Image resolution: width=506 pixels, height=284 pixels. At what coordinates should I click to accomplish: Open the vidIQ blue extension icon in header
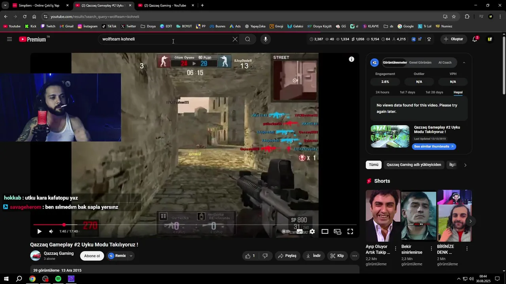click(x=413, y=39)
